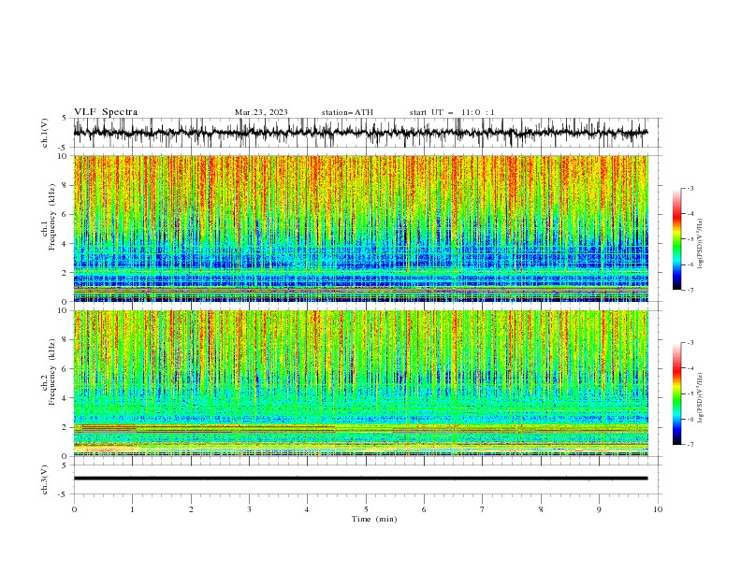Click the '3' tick on time axis
Viewport: 741px width, 572px height.
249,509
